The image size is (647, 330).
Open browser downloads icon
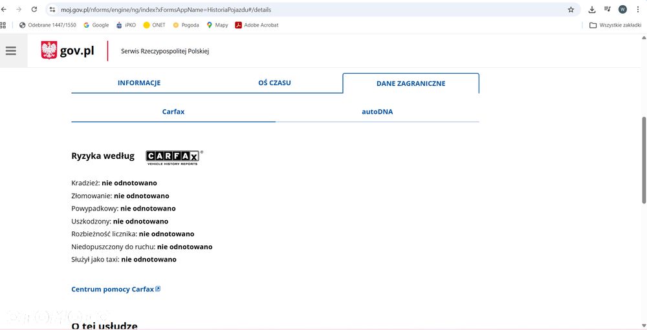click(592, 10)
